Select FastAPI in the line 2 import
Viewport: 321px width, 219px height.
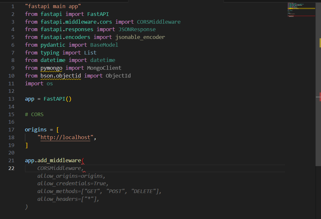tap(98, 14)
